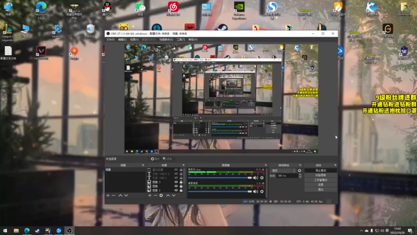Open the 帮助(H) menu
Screen dimensions: 417x235
click(193, 40)
